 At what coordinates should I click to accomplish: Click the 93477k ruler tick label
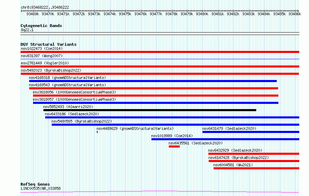pos(156,14)
